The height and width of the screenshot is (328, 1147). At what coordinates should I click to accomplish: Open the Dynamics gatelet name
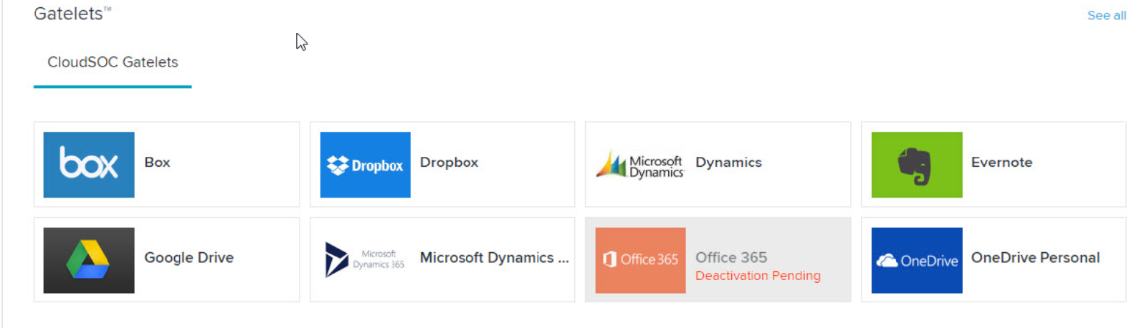728,163
